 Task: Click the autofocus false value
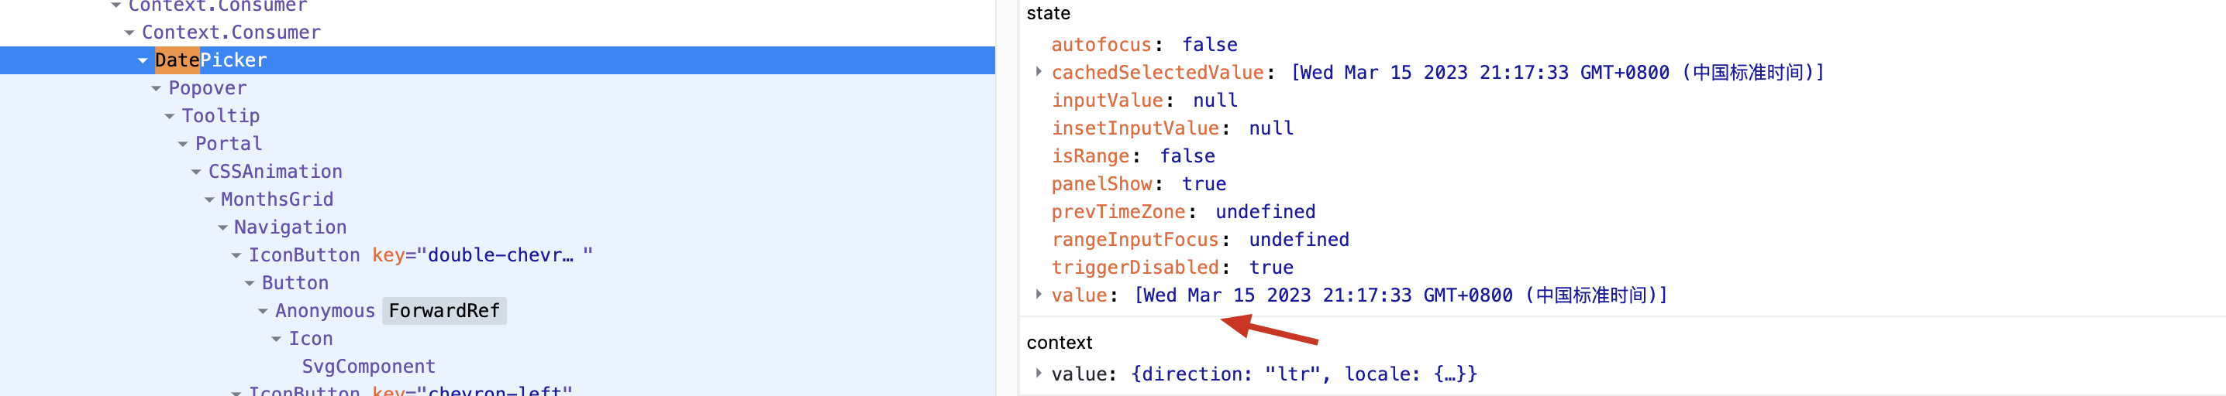click(1210, 45)
